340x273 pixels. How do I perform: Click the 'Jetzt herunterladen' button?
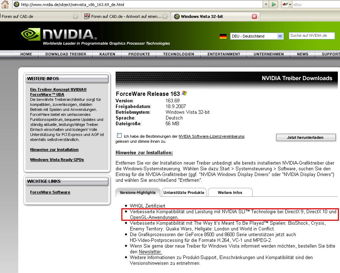306,137
